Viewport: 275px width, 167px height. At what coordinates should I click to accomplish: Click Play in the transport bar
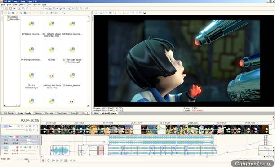pos(58,160)
